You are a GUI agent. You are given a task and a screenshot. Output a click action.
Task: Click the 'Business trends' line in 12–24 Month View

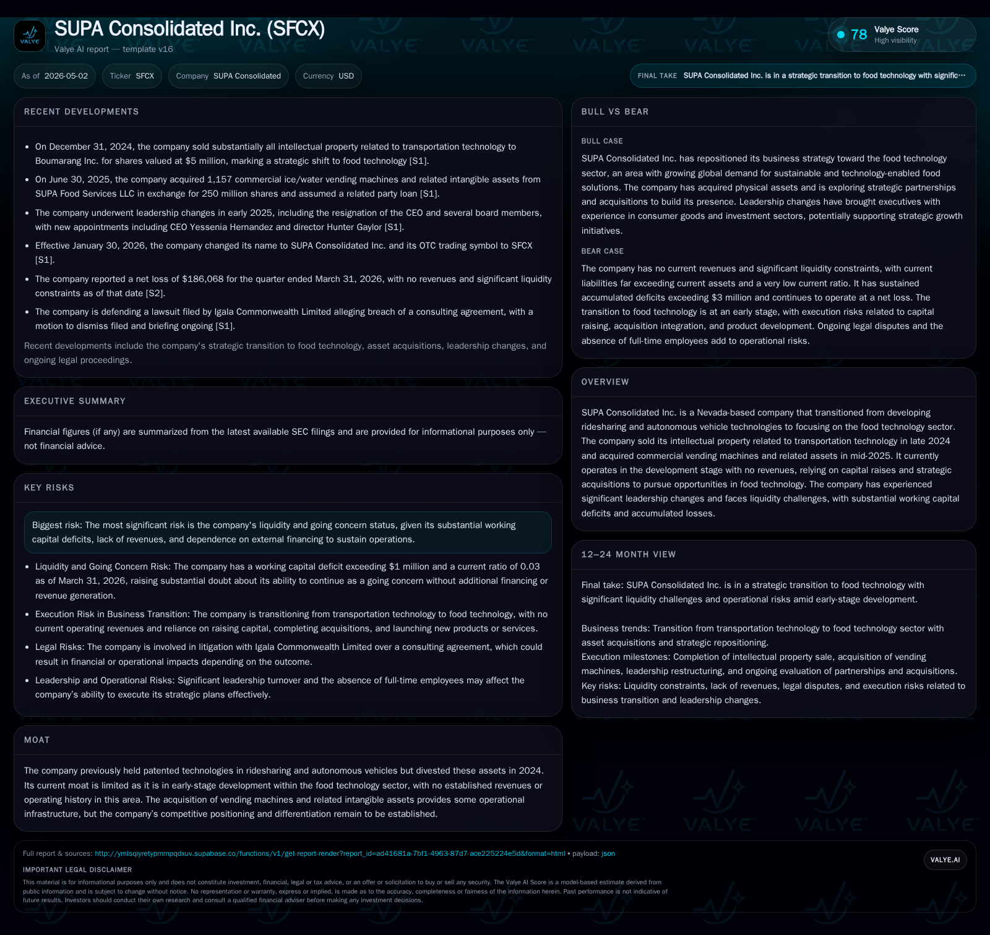[763, 636]
